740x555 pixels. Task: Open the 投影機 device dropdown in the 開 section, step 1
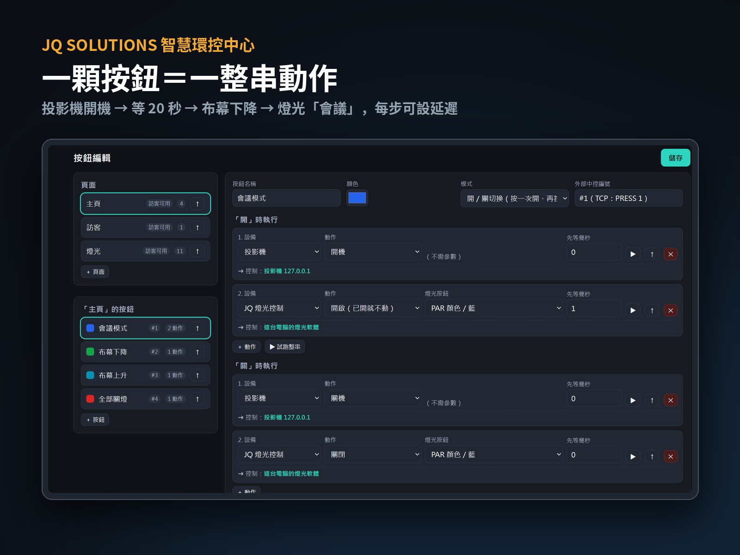[279, 252]
